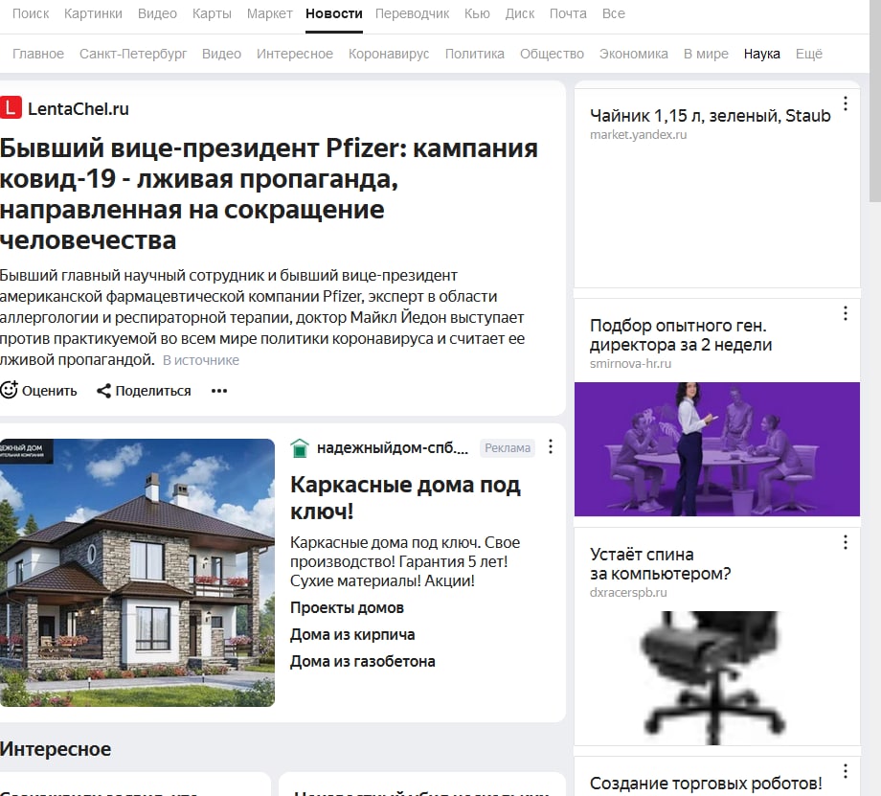
Task: Open options for the Подбор директора ad
Action: (x=845, y=313)
